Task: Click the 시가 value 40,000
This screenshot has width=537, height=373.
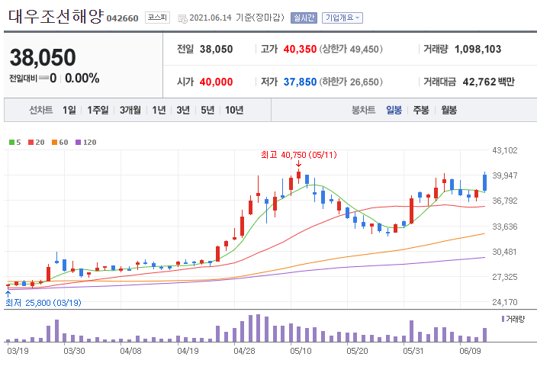Action: [216, 82]
